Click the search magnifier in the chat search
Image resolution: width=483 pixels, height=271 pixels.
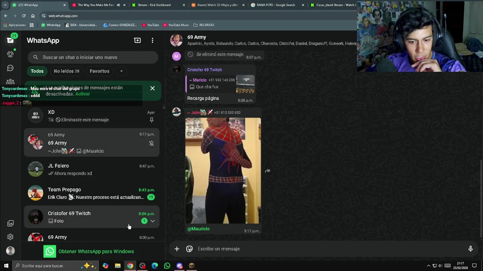pyautogui.click(x=35, y=57)
